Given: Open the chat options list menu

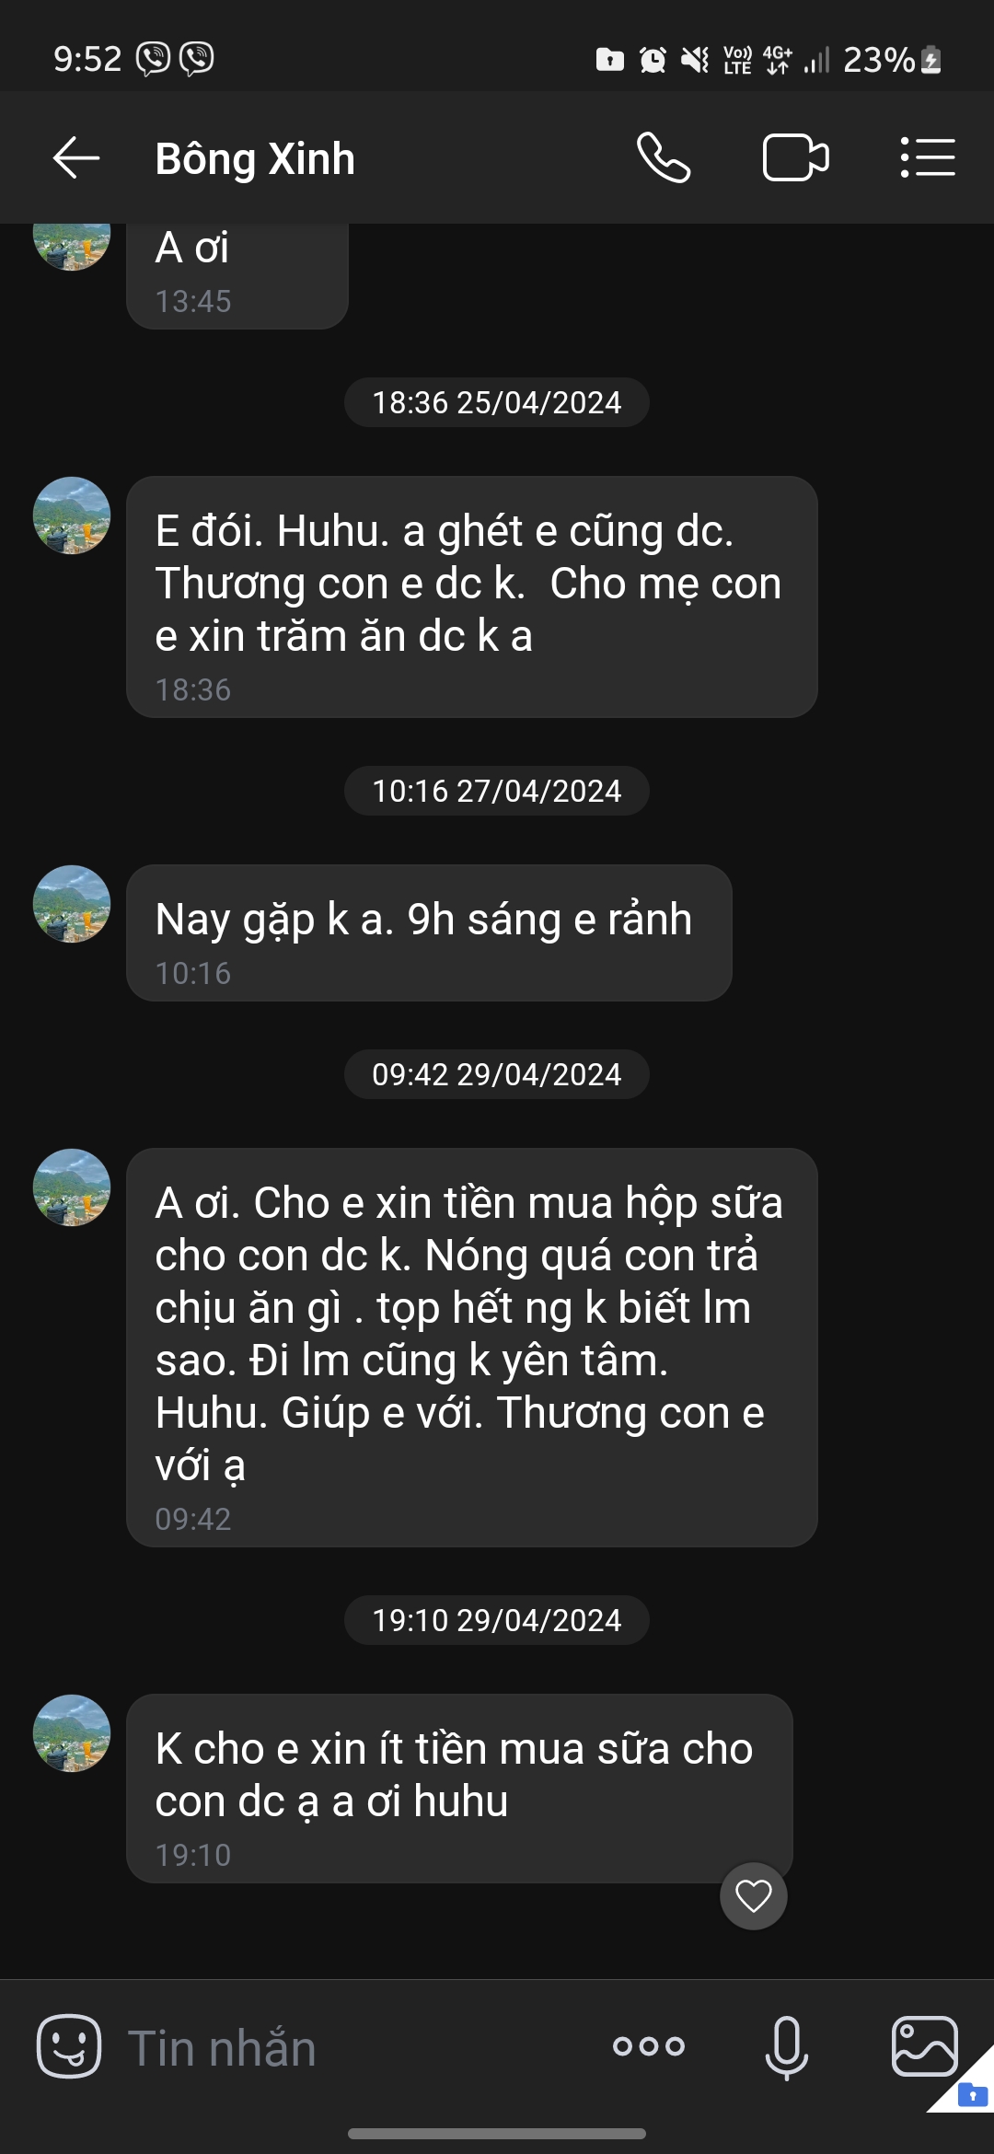Looking at the screenshot, I should click(927, 157).
